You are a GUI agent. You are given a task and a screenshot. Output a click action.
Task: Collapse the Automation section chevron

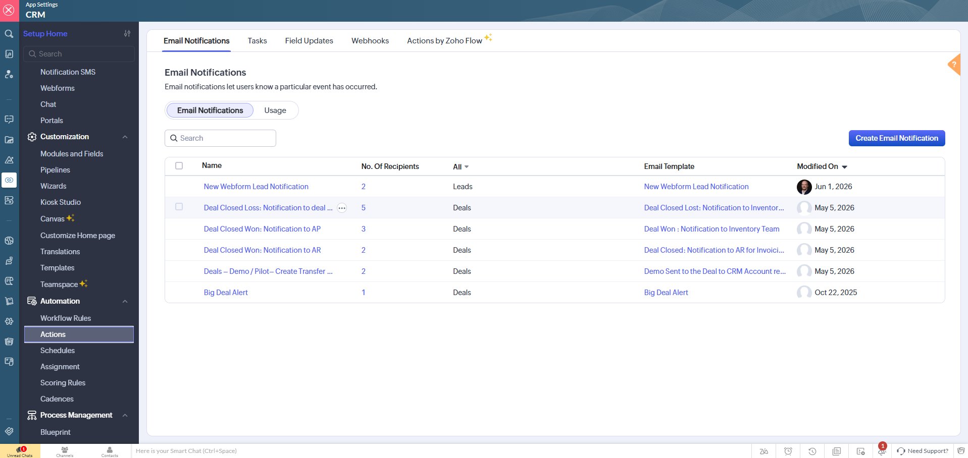125,302
